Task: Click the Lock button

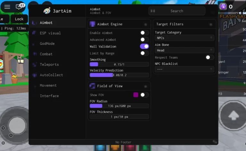Action: pos(19,19)
